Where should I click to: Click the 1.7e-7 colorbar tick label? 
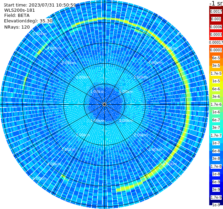(216, 135)
